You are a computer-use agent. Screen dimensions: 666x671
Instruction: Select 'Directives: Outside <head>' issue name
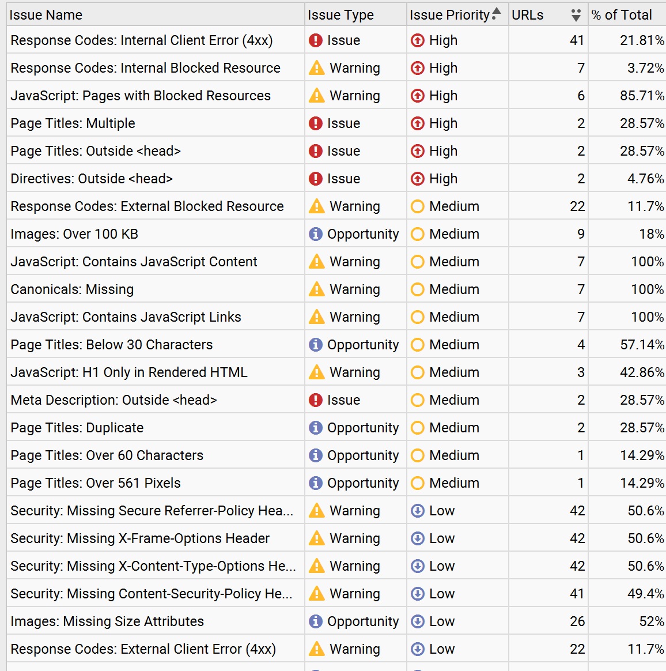92,179
